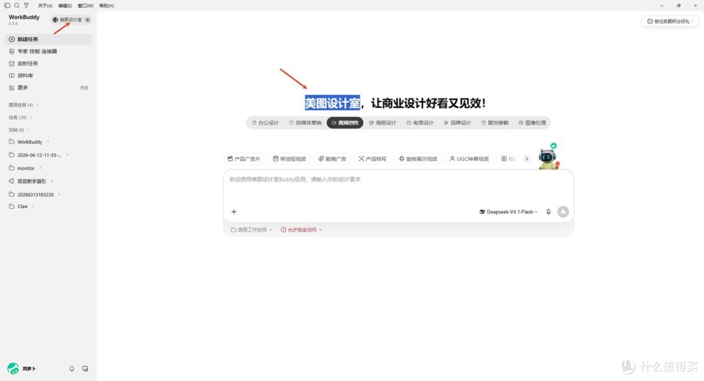Open the 帮助(H) menu
The width and height of the screenshot is (704, 381).
[107, 6]
